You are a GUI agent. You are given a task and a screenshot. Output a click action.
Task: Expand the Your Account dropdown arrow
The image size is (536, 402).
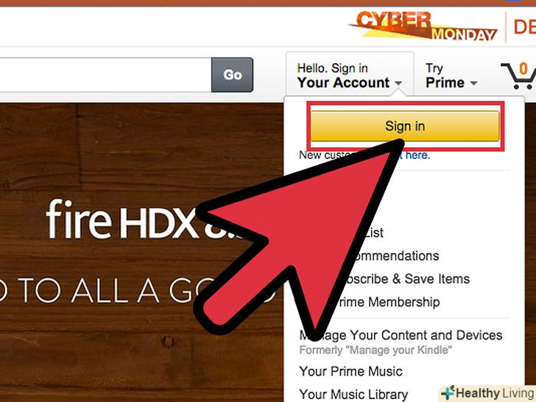(x=398, y=83)
